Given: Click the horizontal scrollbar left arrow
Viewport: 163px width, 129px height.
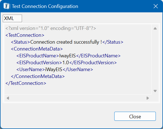Looking at the screenshot, I should [x=8, y=98].
